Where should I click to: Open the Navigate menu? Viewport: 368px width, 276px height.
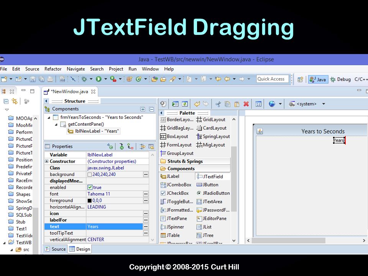point(76,69)
